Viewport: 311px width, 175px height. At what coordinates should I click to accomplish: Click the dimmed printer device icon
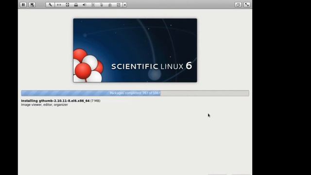pyautogui.click(x=110, y=5)
